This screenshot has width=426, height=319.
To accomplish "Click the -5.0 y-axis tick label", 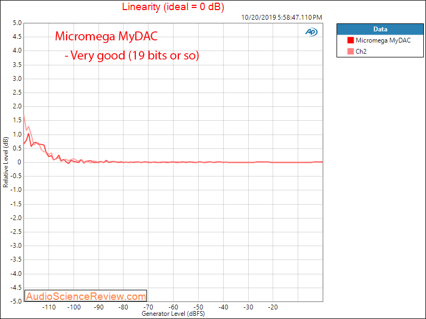I will coord(16,301).
